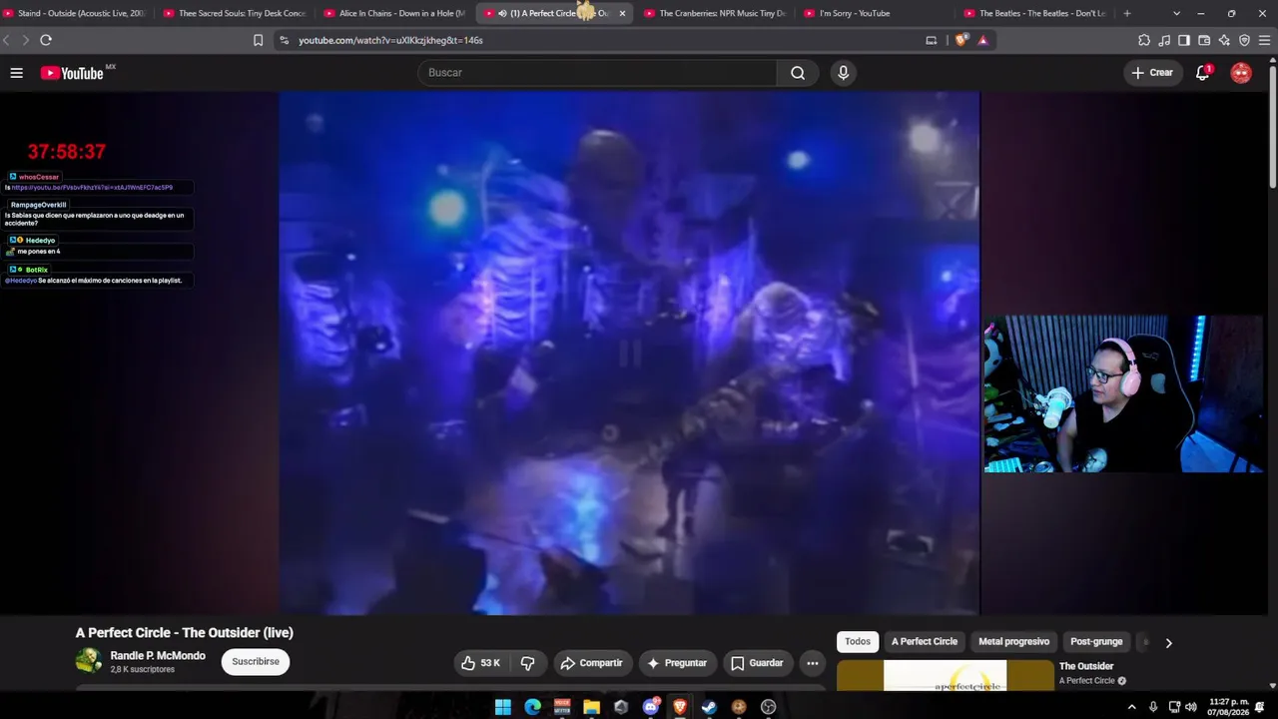This screenshot has height=719, width=1278.
Task: Subscribe with the Suscribirse button
Action: pos(256,662)
